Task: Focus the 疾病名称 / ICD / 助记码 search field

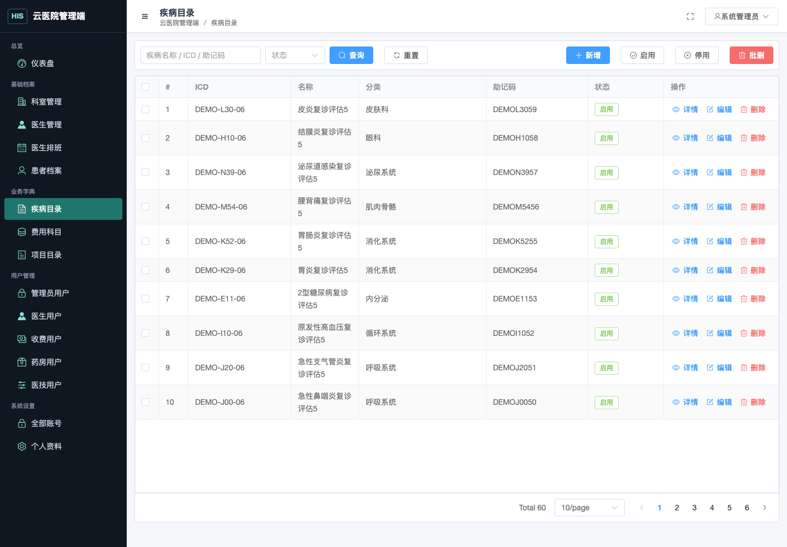Action: pos(201,55)
